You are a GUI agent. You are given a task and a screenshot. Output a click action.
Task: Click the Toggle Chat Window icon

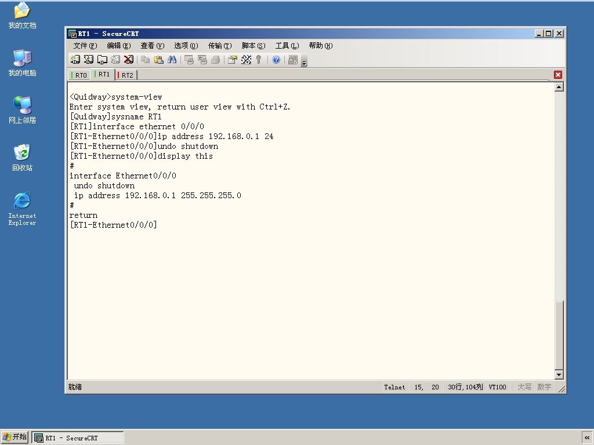tap(293, 60)
